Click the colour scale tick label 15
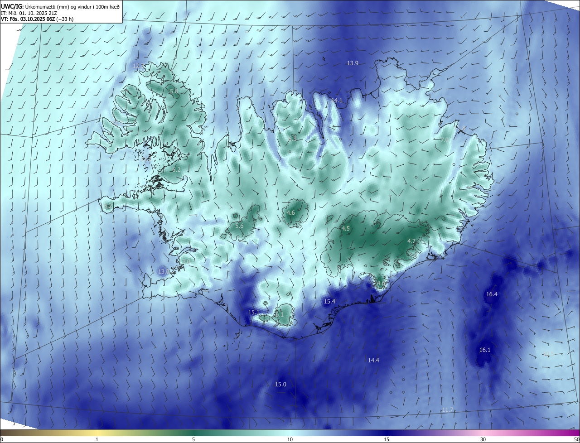This screenshot has height=443, width=580. [x=387, y=440]
